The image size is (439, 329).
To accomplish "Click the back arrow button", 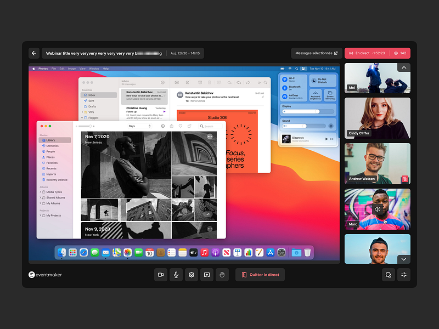I will coord(34,53).
